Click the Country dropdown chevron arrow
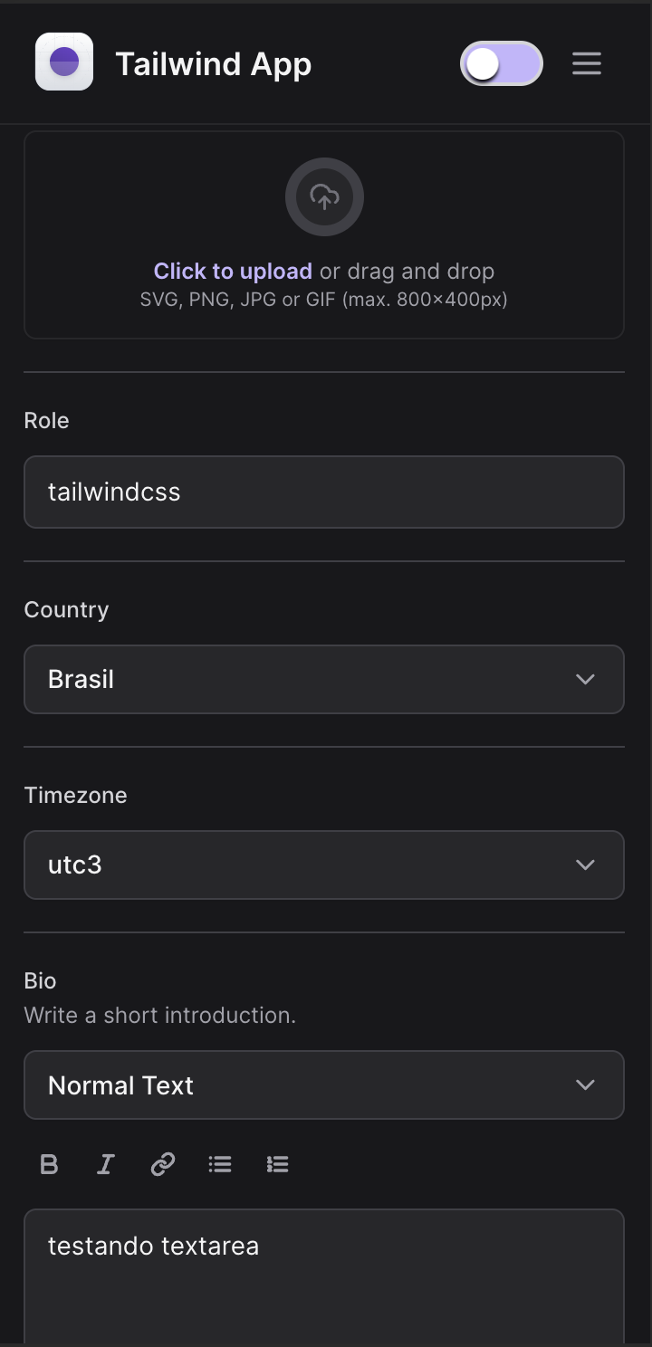This screenshot has height=1347, width=652. pos(586,679)
